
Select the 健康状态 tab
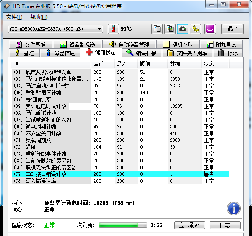click(x=101, y=52)
